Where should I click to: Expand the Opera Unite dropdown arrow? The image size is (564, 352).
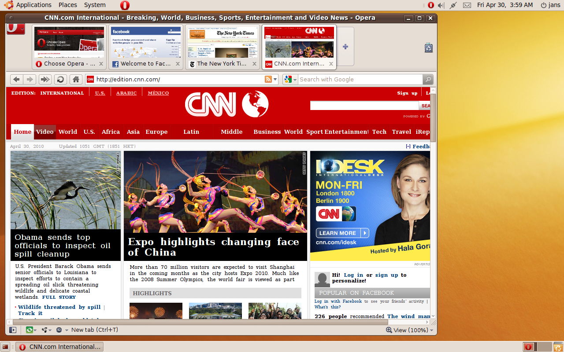pos(50,330)
